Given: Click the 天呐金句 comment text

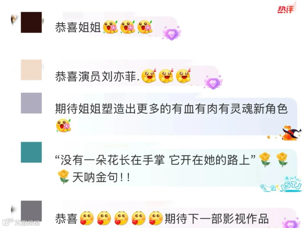Looking at the screenshot, I should coord(101,177).
